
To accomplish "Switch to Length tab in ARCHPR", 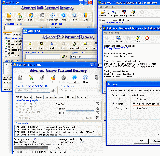I will [27, 97].
